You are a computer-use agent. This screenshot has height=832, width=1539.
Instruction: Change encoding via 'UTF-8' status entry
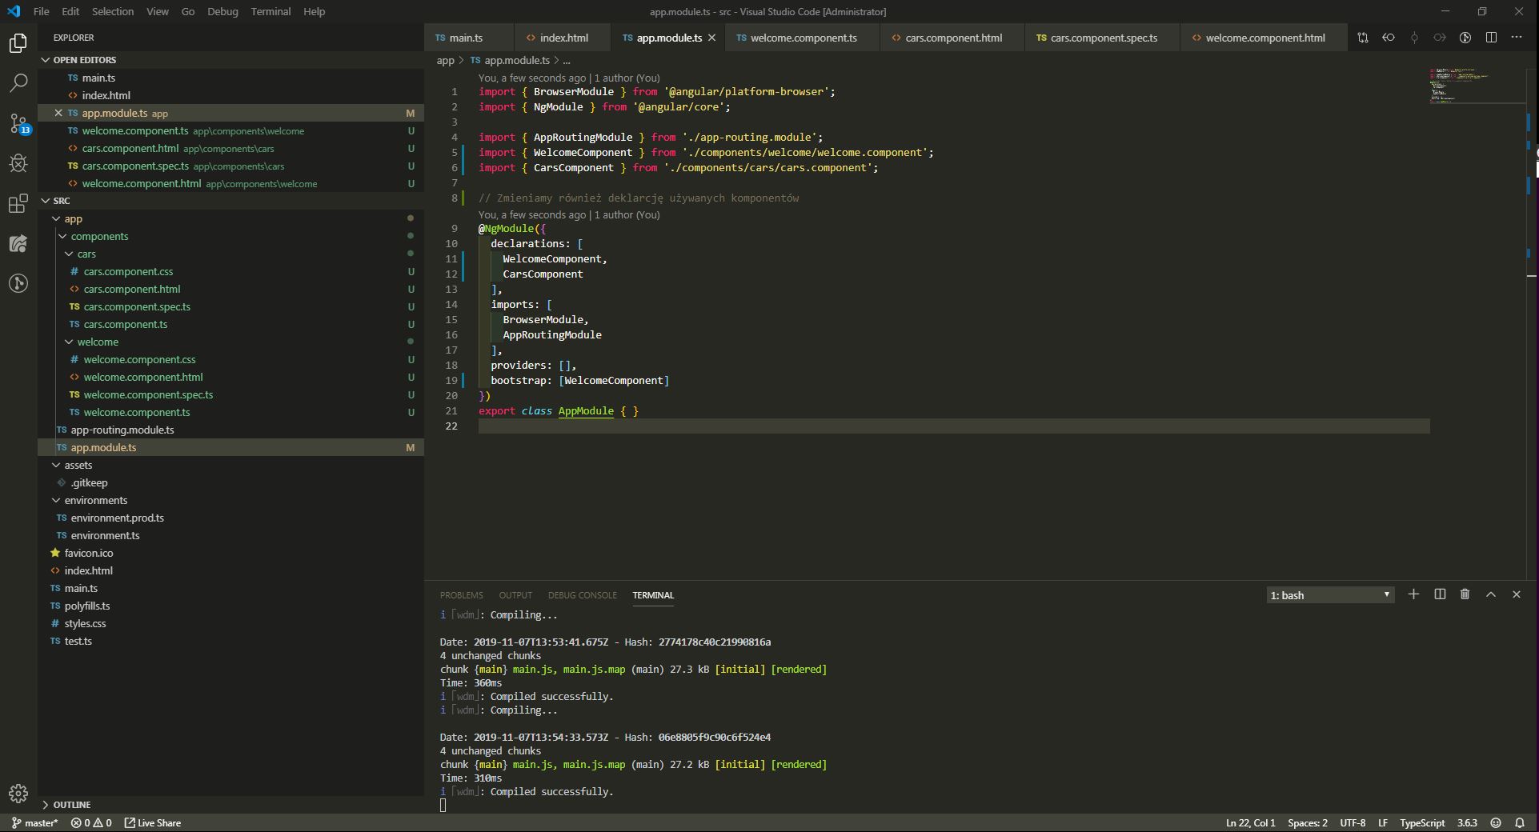tap(1353, 822)
